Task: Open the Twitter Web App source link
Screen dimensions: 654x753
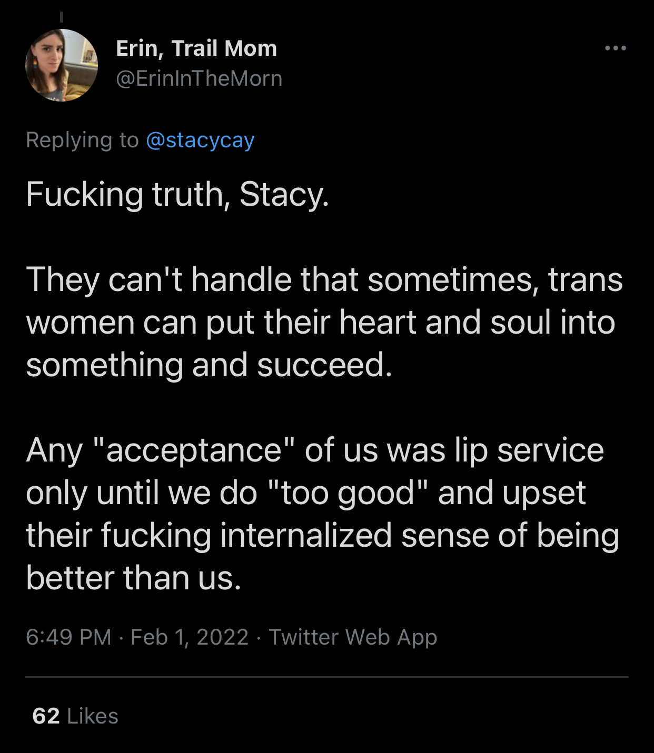Action: [x=353, y=637]
